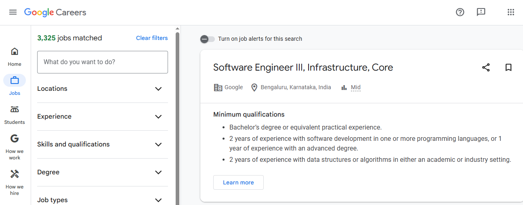Open How we hire label
This screenshot has width=523, height=205.
pos(15,190)
